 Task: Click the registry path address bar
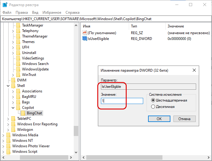pyautogui.click(x=106, y=19)
